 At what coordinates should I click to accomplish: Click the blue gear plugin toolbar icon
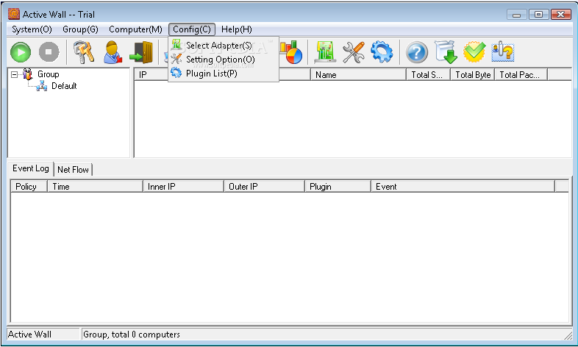(x=382, y=52)
